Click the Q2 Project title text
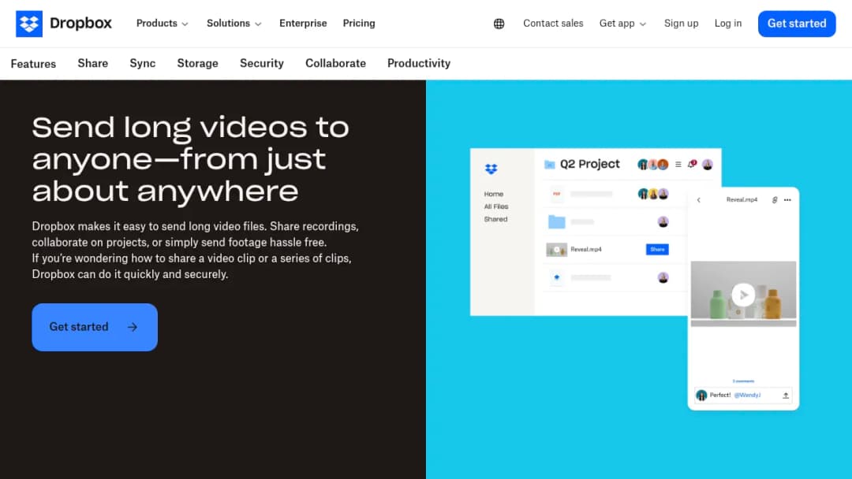 [x=589, y=164]
